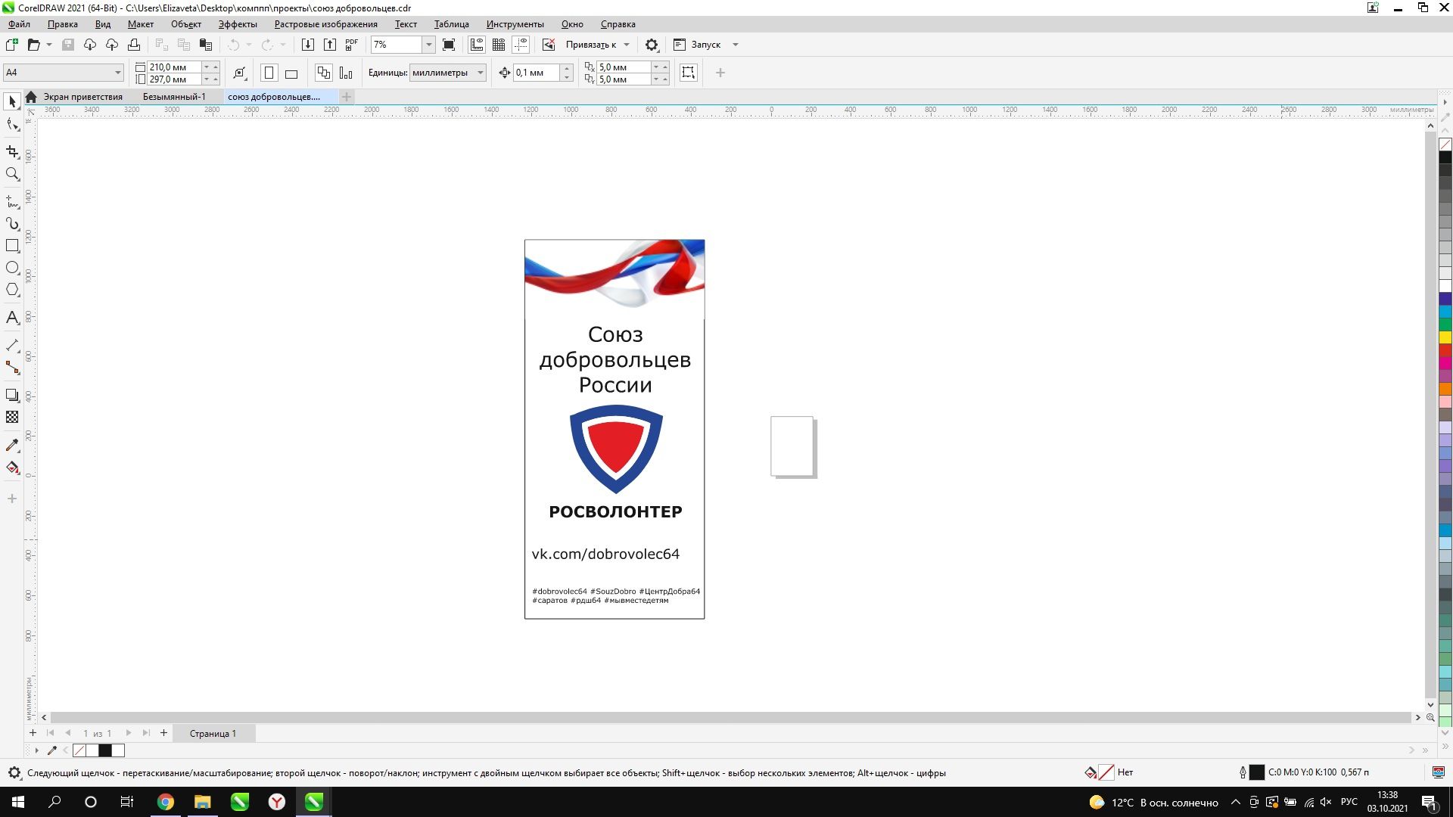This screenshot has width=1453, height=817.
Task: Select the Ellipse tool
Action: [12, 268]
